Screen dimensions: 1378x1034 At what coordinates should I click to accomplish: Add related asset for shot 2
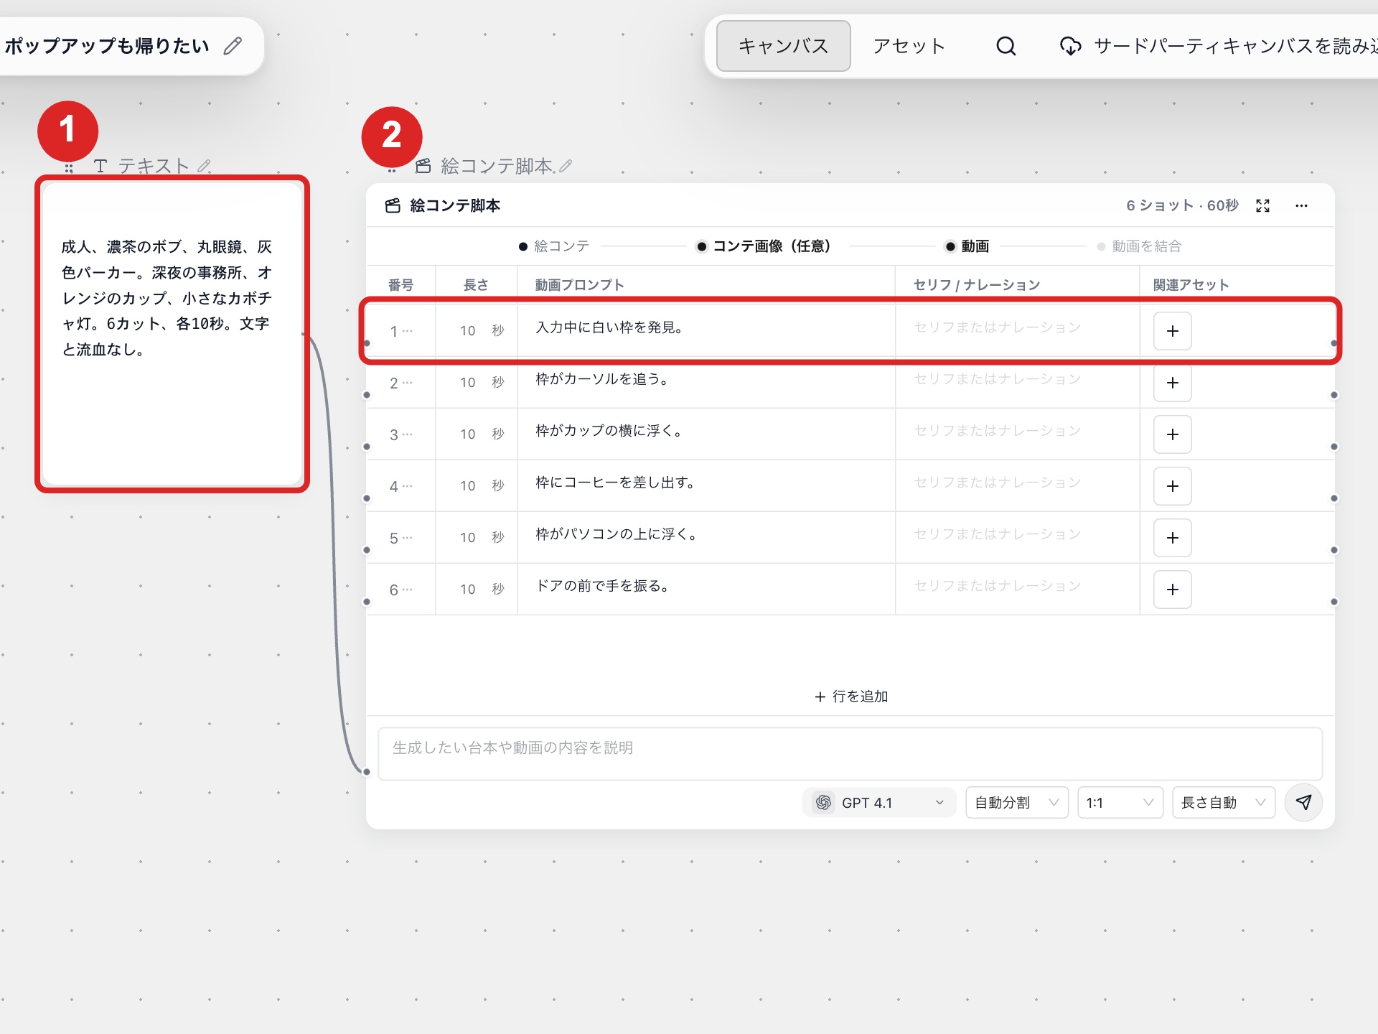[x=1172, y=383]
